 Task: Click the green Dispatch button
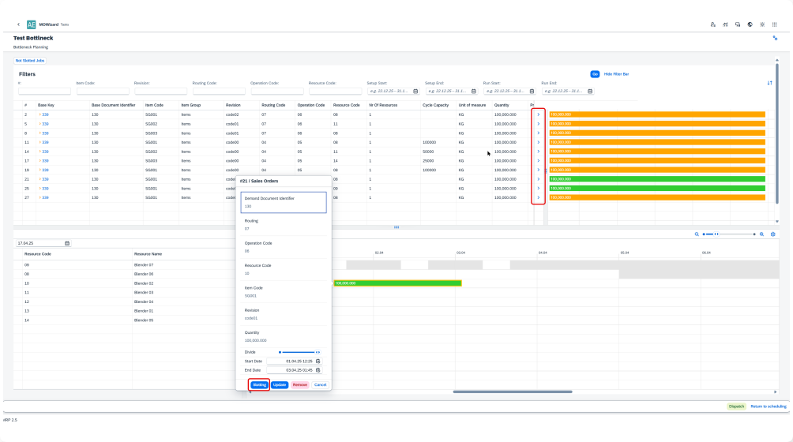[x=736, y=406]
